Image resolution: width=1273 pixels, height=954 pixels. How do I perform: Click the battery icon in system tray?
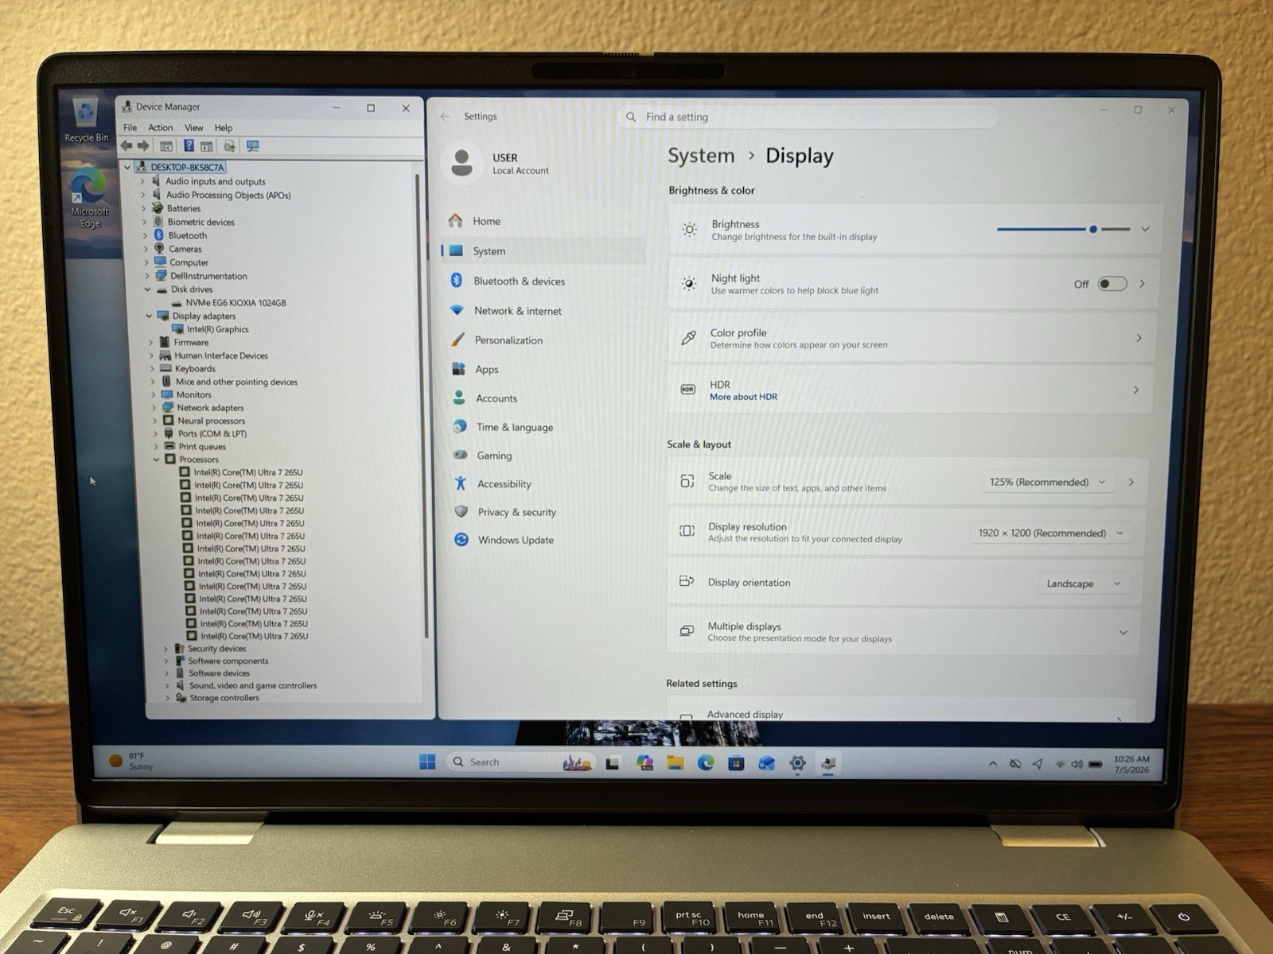coord(1096,764)
